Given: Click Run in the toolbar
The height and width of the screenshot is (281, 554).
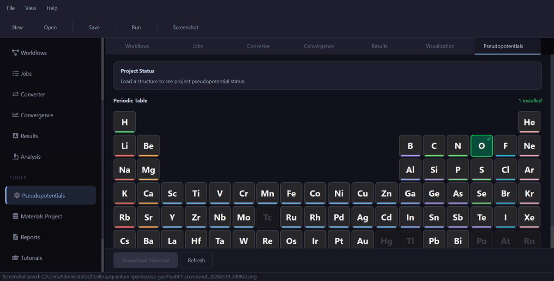Looking at the screenshot, I should coord(136,28).
